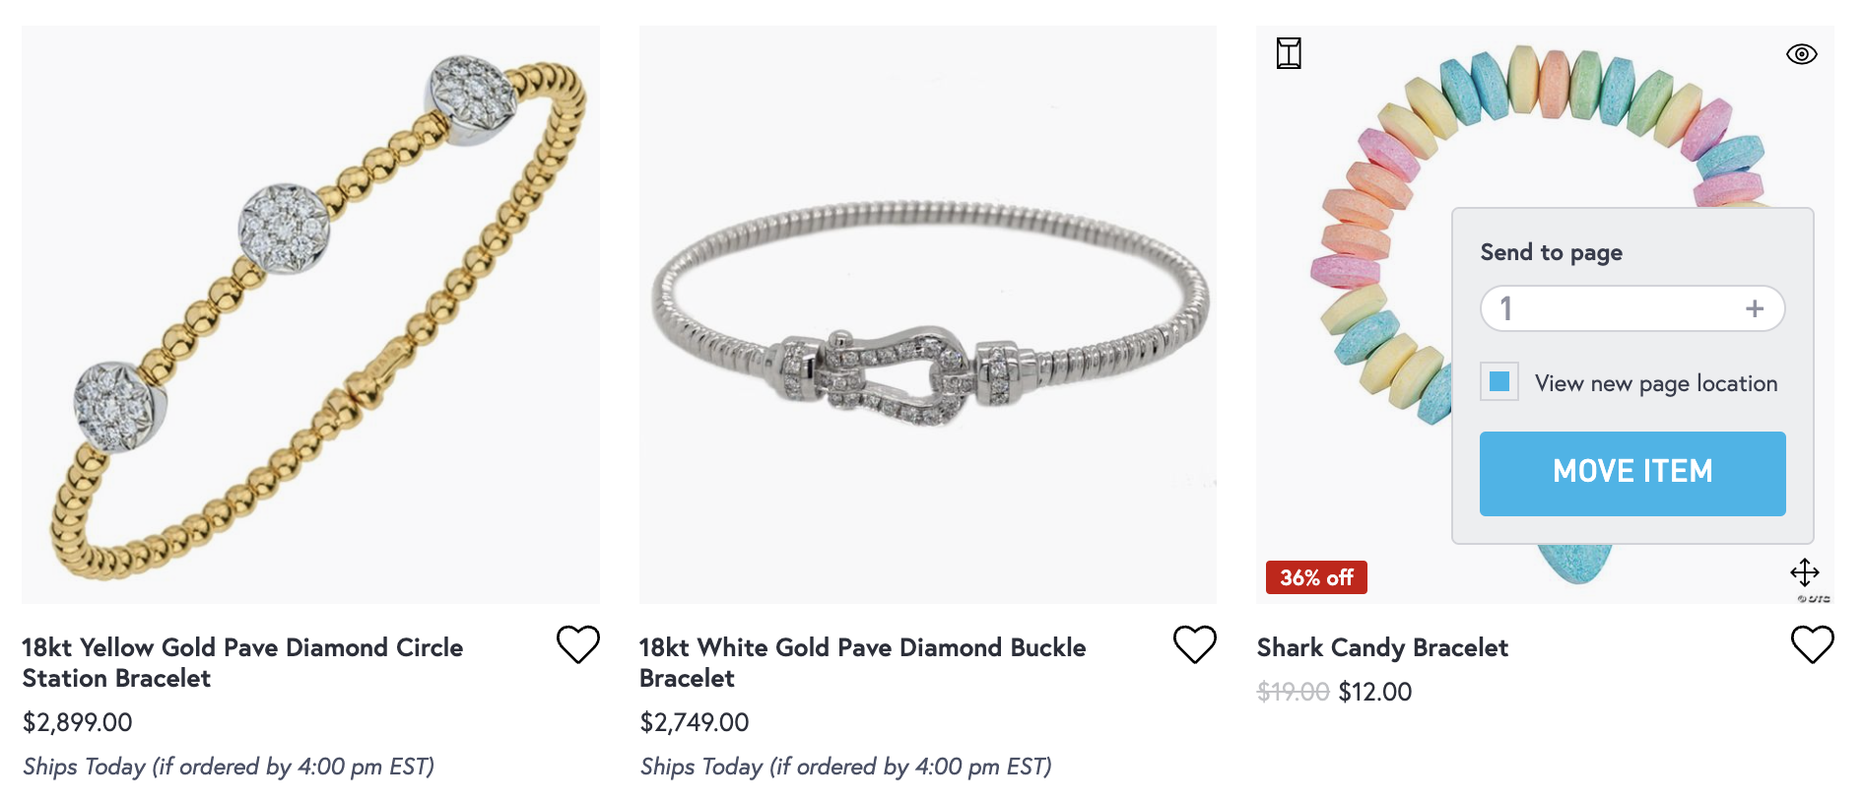
Task: Click heart icon for White Gold Buckle Bracelet
Action: click(x=1194, y=644)
